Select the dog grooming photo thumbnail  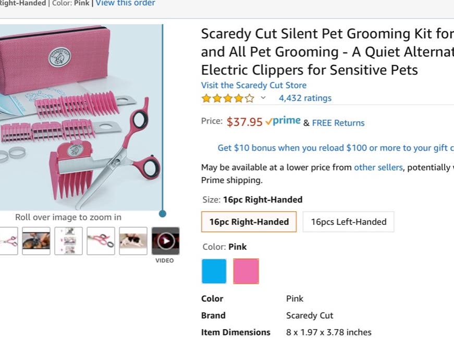click(x=36, y=241)
